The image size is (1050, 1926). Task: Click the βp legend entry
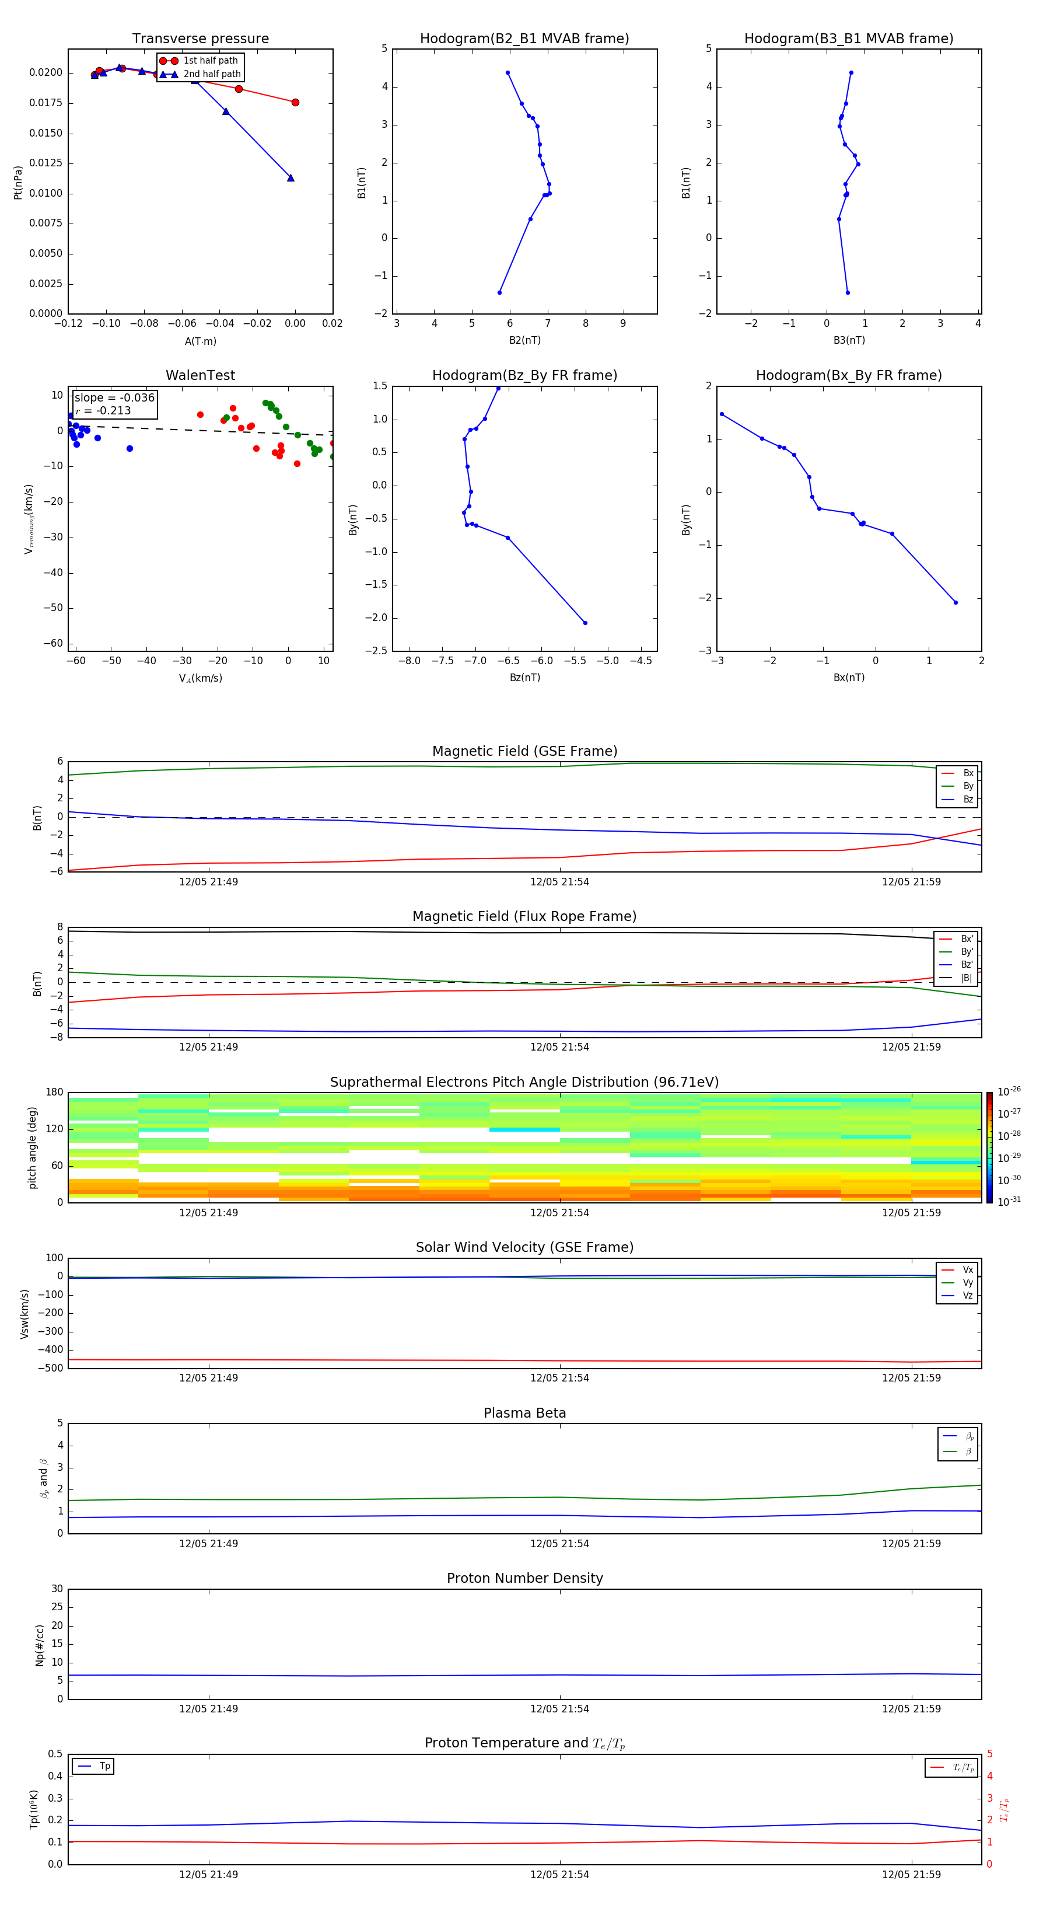[958, 1436]
